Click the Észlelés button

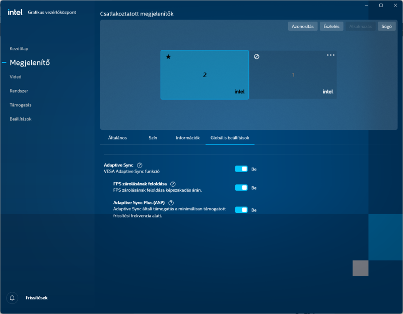pyautogui.click(x=331, y=26)
